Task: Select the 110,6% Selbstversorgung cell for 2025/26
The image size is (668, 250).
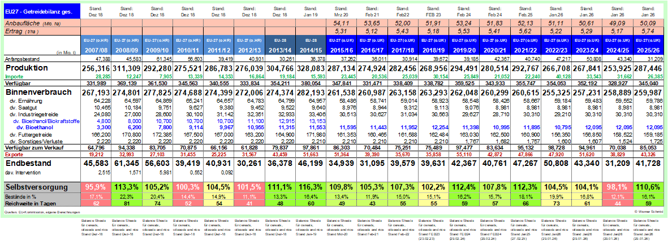Action: tap(650, 187)
